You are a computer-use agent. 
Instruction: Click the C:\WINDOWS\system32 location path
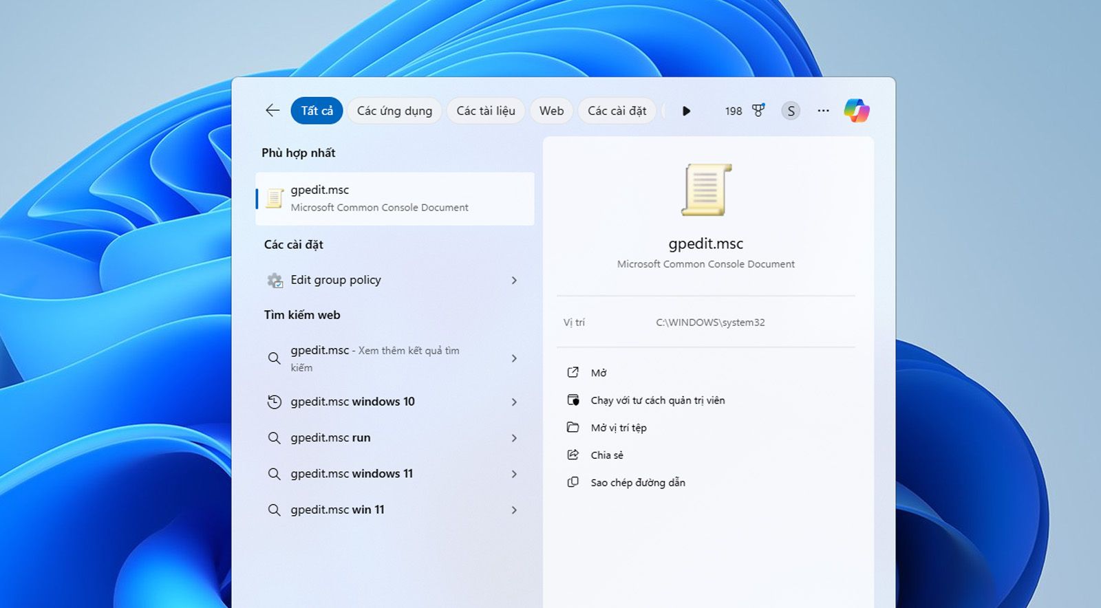[x=710, y=323]
